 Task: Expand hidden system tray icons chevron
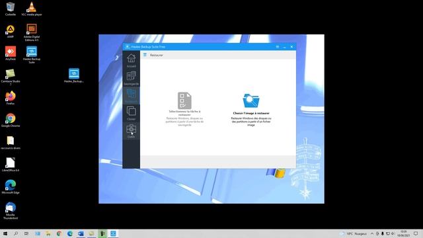pyautogui.click(x=371, y=233)
